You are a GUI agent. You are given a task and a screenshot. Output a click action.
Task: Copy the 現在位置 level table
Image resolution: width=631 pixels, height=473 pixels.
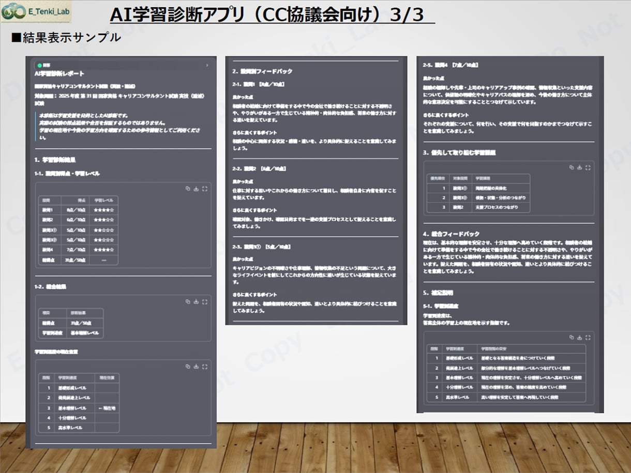pyautogui.click(x=188, y=366)
